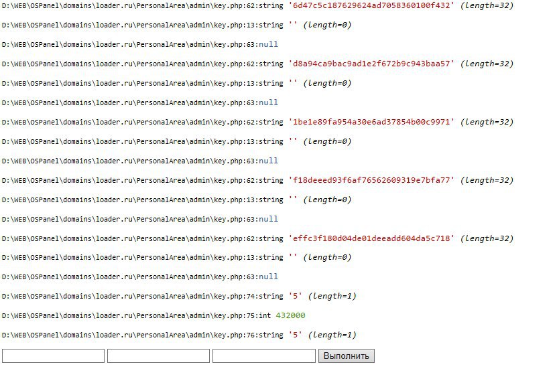Focus the middle empty input field
Screen dimensions: 557x389
158,356
